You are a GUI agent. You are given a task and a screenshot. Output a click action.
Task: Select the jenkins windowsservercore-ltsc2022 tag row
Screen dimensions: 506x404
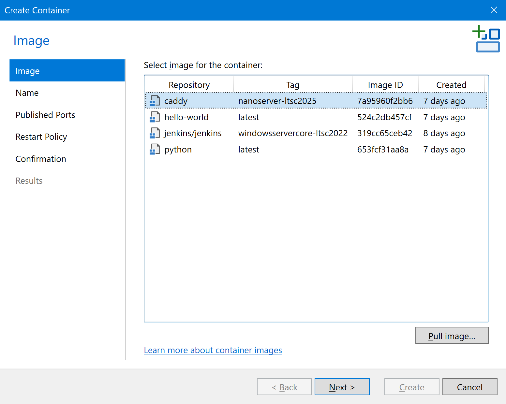[292, 133]
